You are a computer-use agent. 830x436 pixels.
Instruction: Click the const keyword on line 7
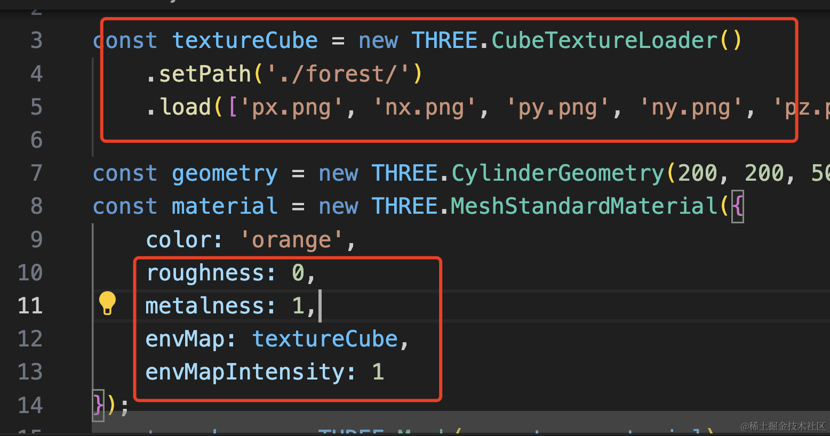point(125,173)
